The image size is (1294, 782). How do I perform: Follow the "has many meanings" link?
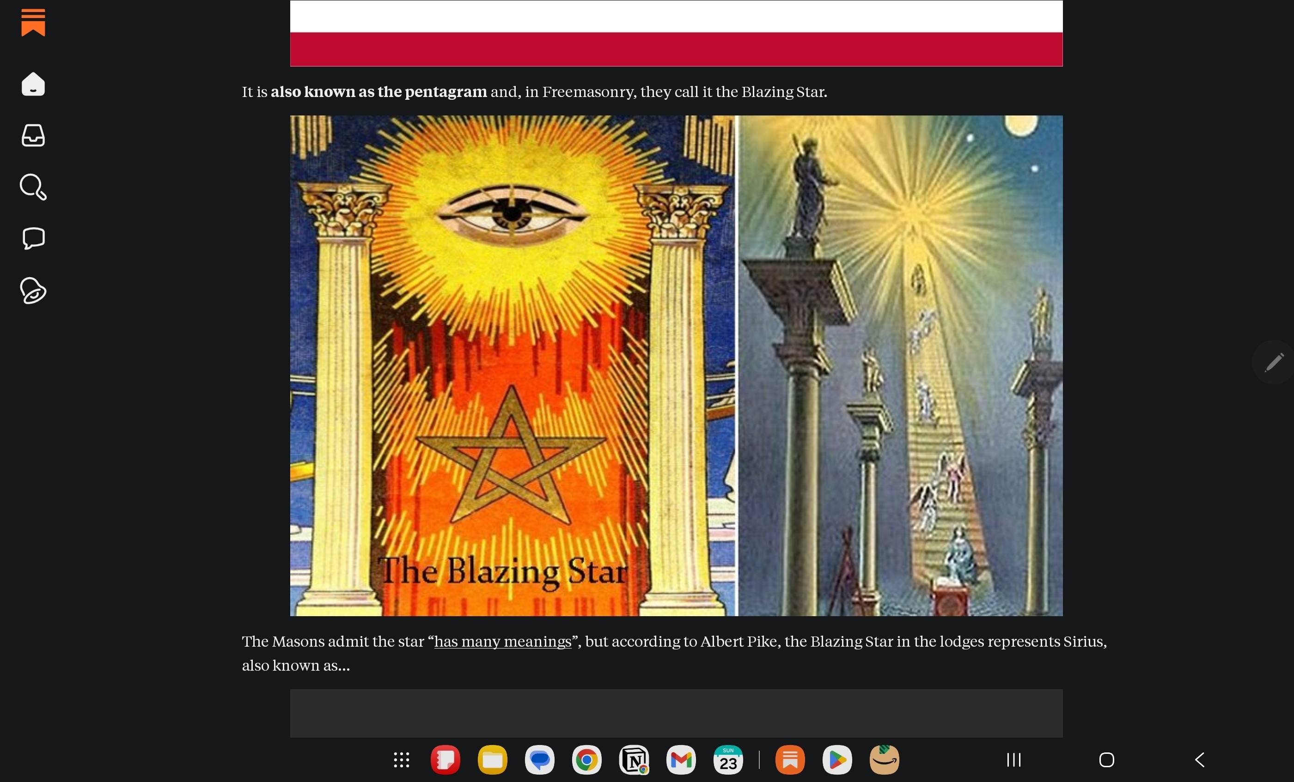[503, 641]
